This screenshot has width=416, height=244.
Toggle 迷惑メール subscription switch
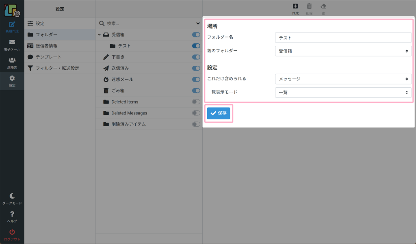point(196,79)
